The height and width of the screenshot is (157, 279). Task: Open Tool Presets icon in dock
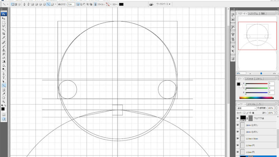pos(233,27)
